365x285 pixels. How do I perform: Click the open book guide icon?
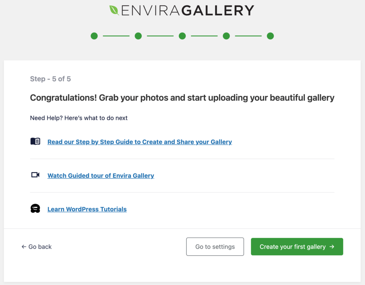point(35,141)
